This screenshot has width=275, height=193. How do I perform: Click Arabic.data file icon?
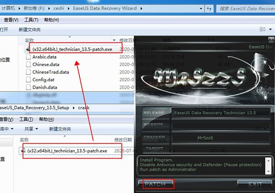[x=28, y=57]
